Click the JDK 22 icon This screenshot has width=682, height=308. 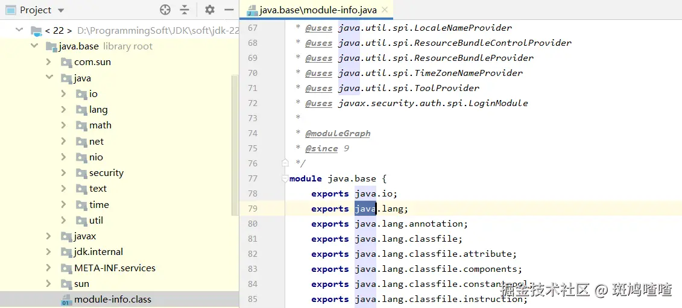coord(36,31)
